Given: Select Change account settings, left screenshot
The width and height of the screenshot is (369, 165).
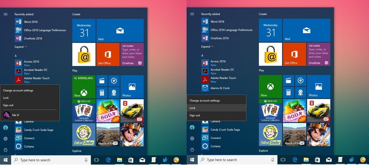Looking at the screenshot, I should pos(30,90).
